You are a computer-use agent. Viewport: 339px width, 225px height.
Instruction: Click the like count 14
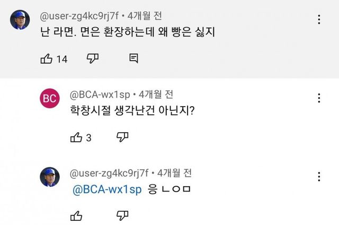[x=62, y=59]
